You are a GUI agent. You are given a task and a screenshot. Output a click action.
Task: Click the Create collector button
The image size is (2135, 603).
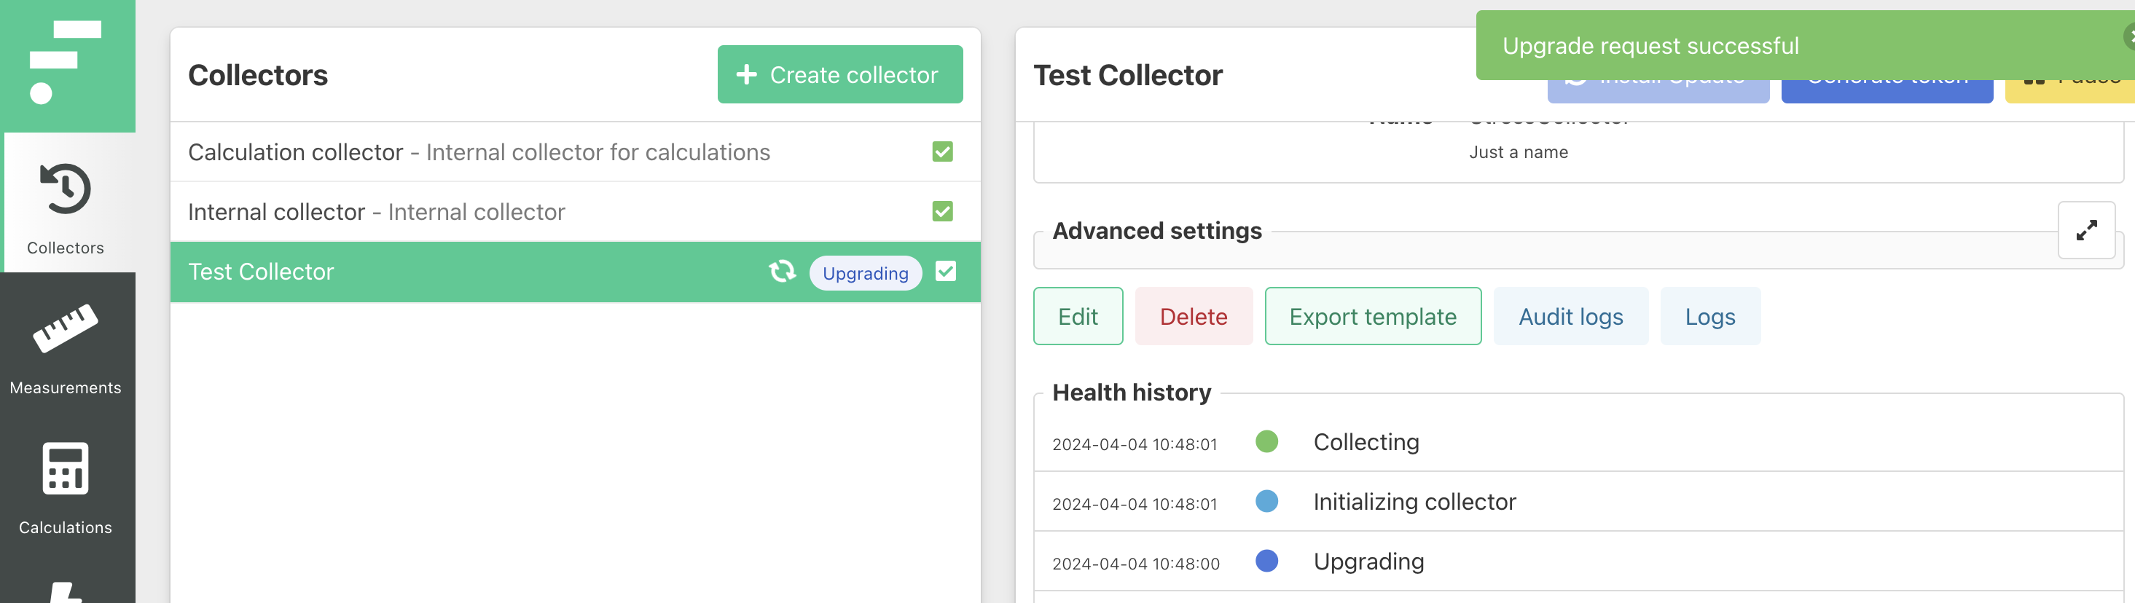[839, 74]
